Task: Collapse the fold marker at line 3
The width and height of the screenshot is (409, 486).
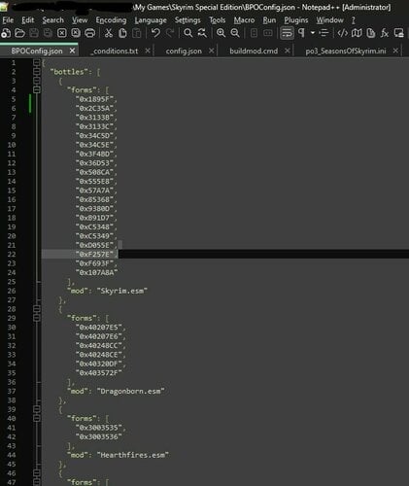Action: coord(37,81)
